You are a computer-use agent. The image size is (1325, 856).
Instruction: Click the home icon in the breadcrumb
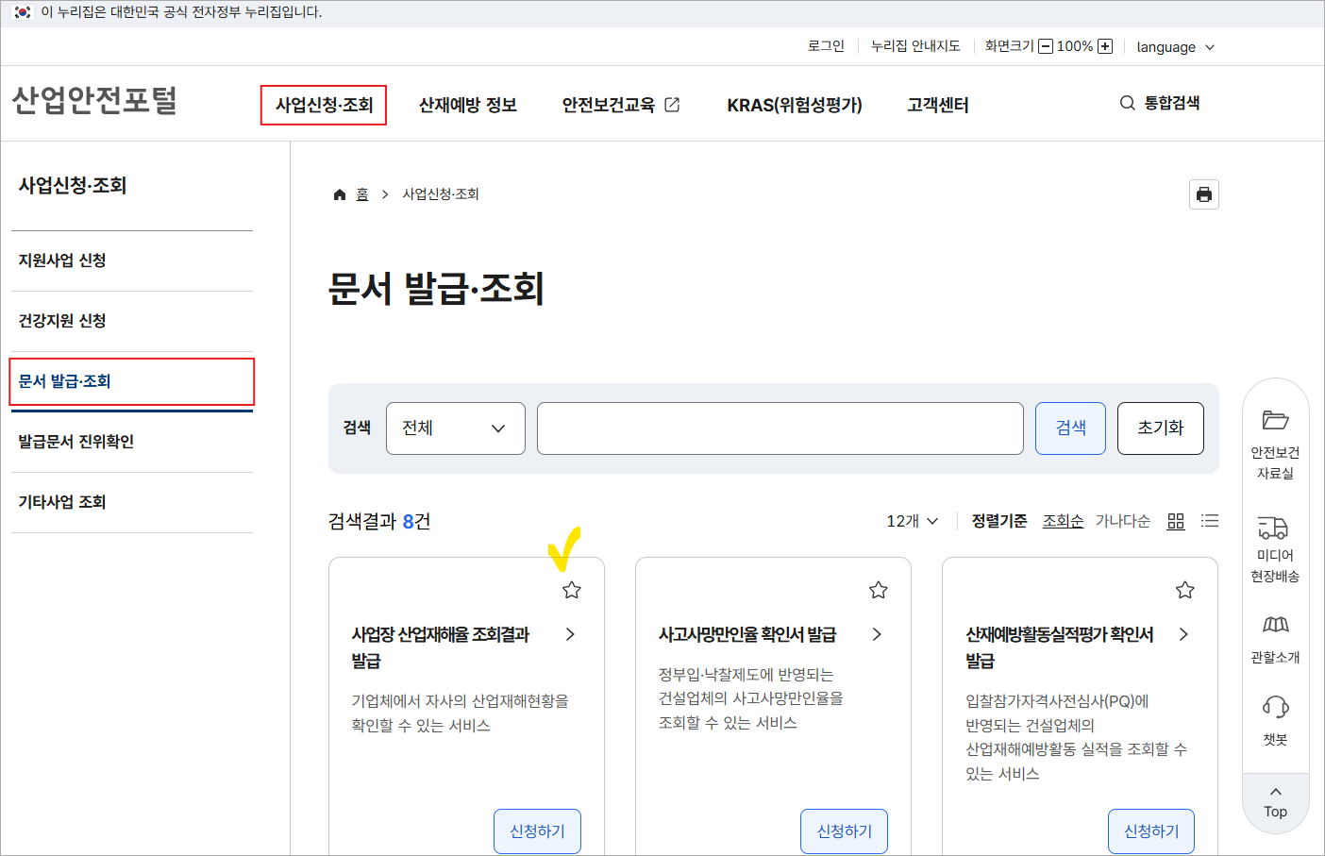click(340, 193)
